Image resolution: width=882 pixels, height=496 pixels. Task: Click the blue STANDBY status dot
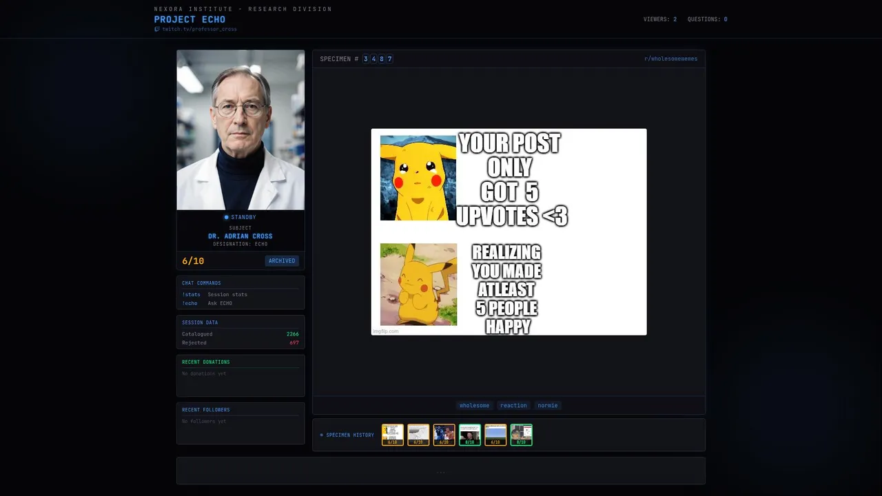click(x=226, y=218)
